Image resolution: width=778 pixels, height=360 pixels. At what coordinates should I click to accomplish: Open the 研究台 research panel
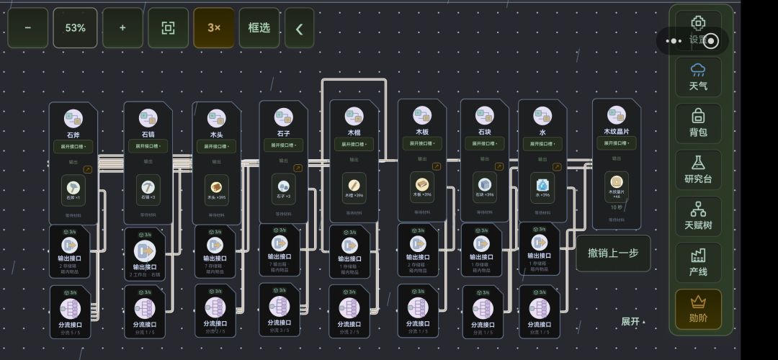698,170
